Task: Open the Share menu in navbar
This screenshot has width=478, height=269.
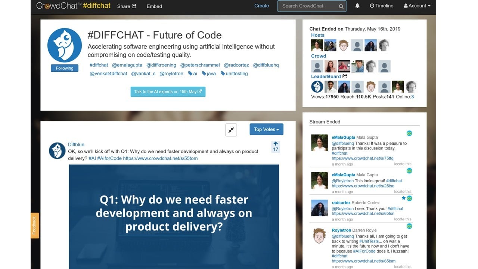Action: tap(127, 6)
